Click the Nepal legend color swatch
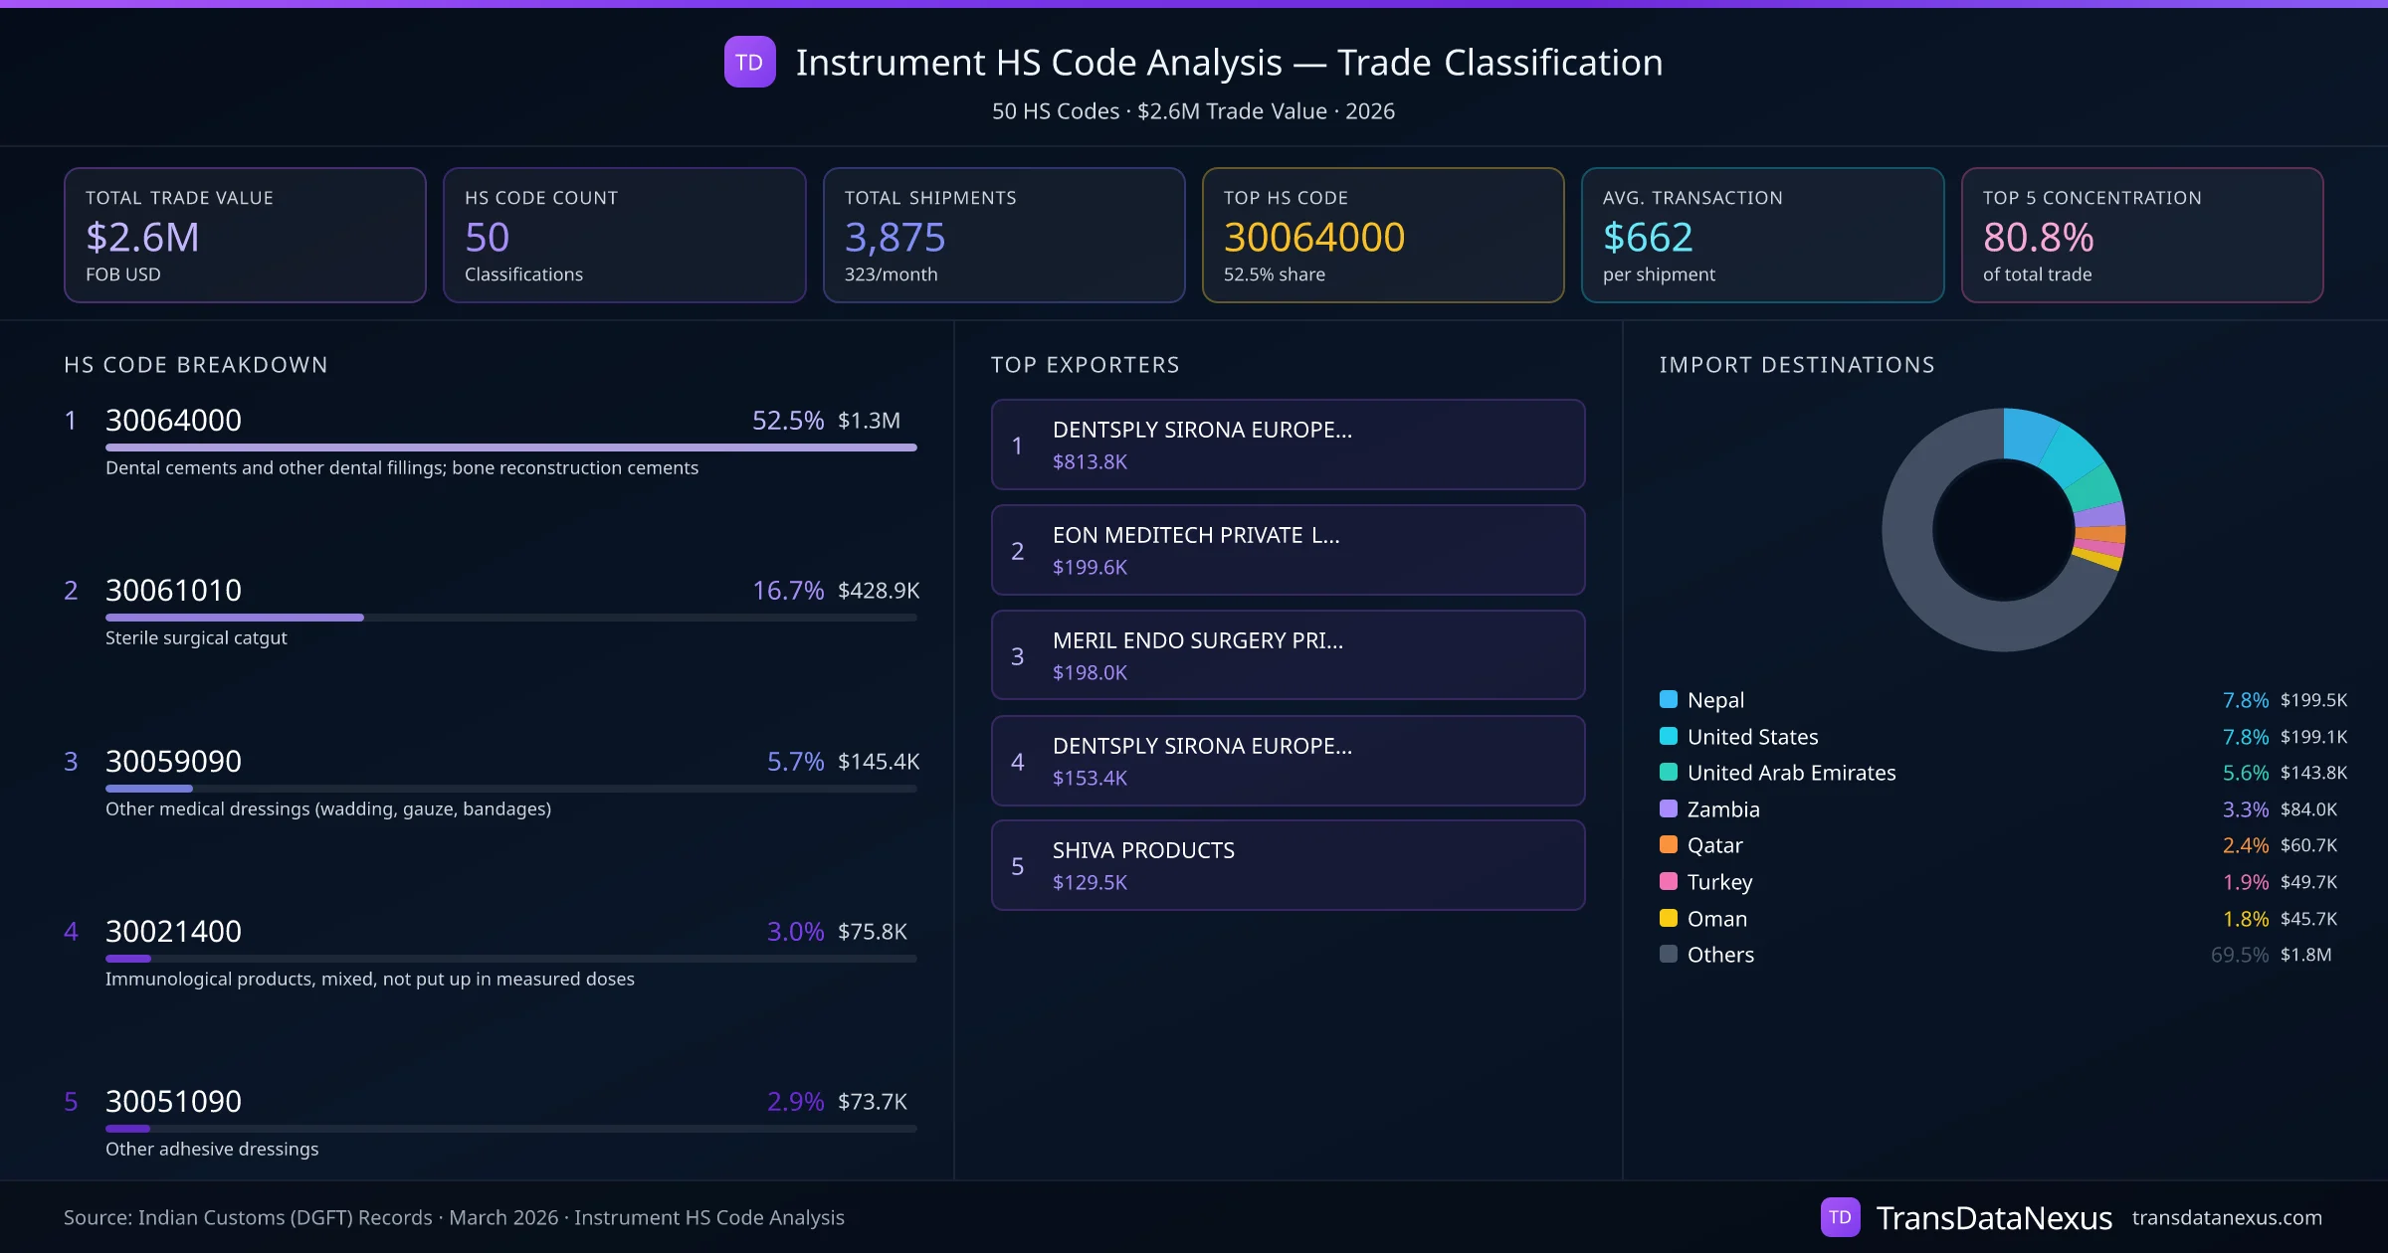2388x1253 pixels. pos(1669,699)
